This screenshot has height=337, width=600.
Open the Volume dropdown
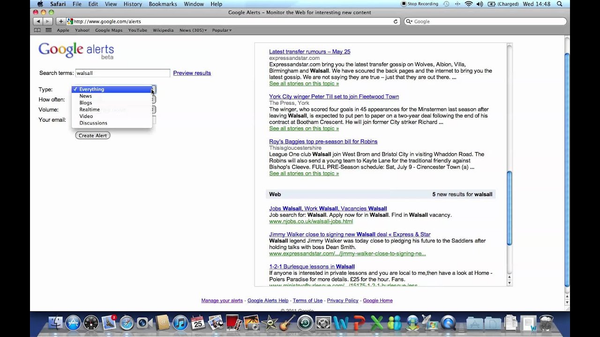pos(154,110)
